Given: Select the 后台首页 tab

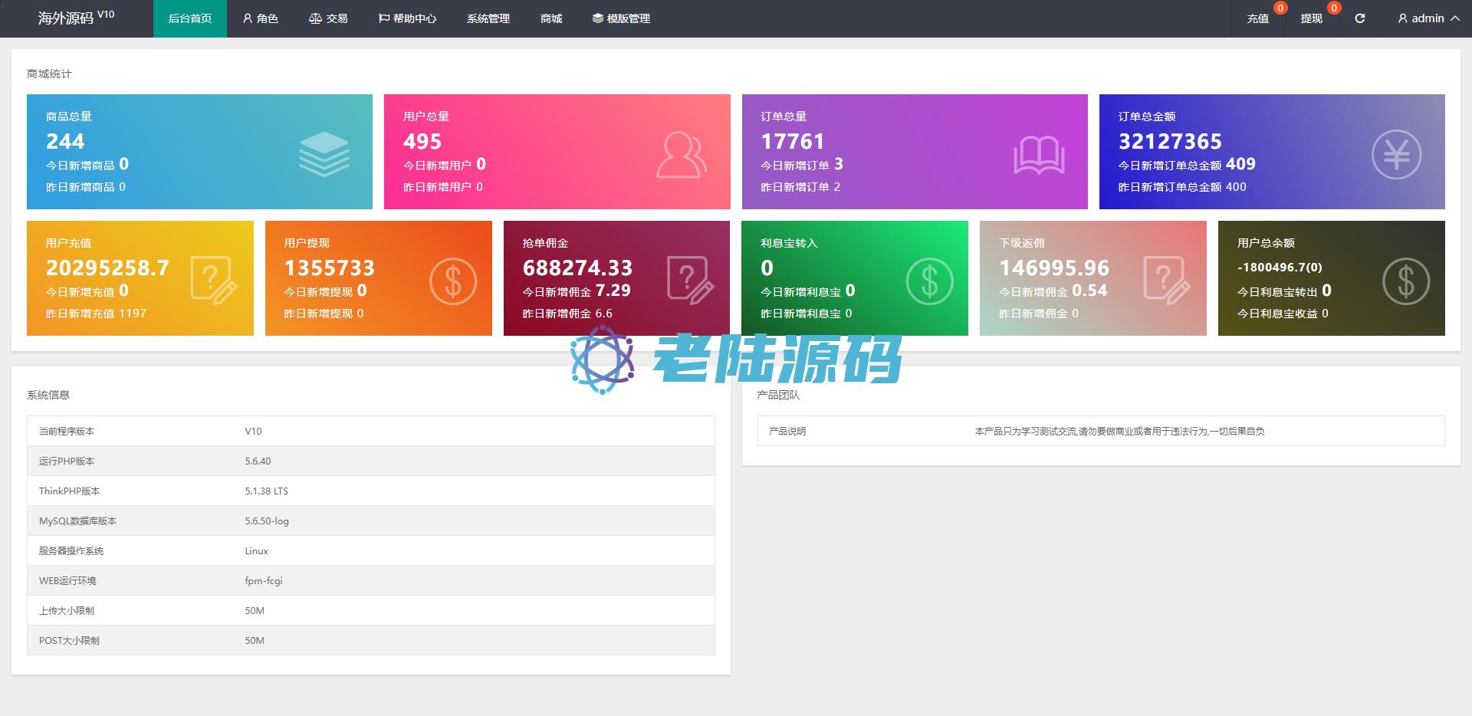Looking at the screenshot, I should coord(190,18).
